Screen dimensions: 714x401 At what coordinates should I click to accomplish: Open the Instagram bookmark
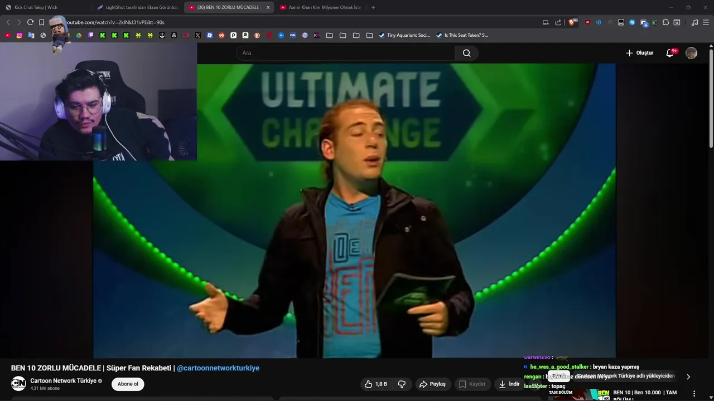point(19,35)
